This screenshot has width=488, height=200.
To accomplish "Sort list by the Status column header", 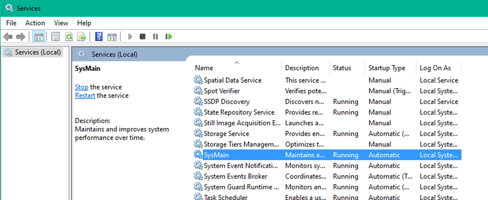I will (342, 68).
